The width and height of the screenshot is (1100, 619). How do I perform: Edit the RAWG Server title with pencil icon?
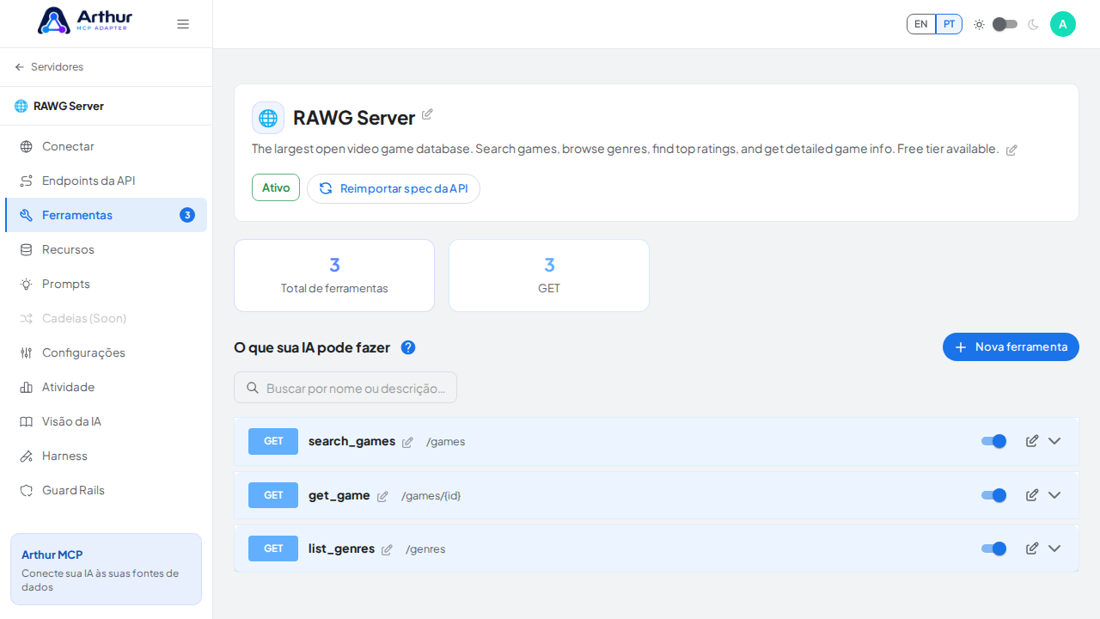pos(427,114)
